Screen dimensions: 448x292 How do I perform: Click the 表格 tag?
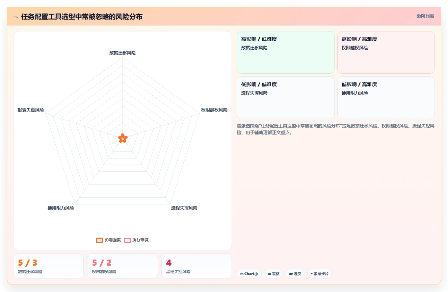coord(273,274)
